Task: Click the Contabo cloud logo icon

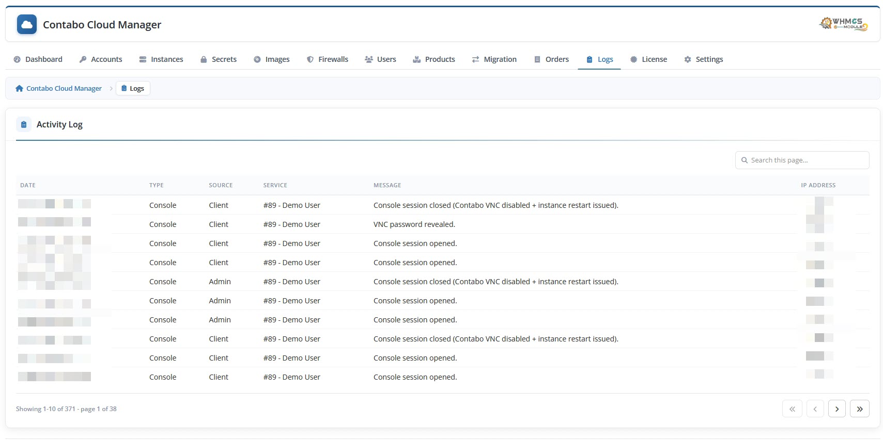Action: 27,24
